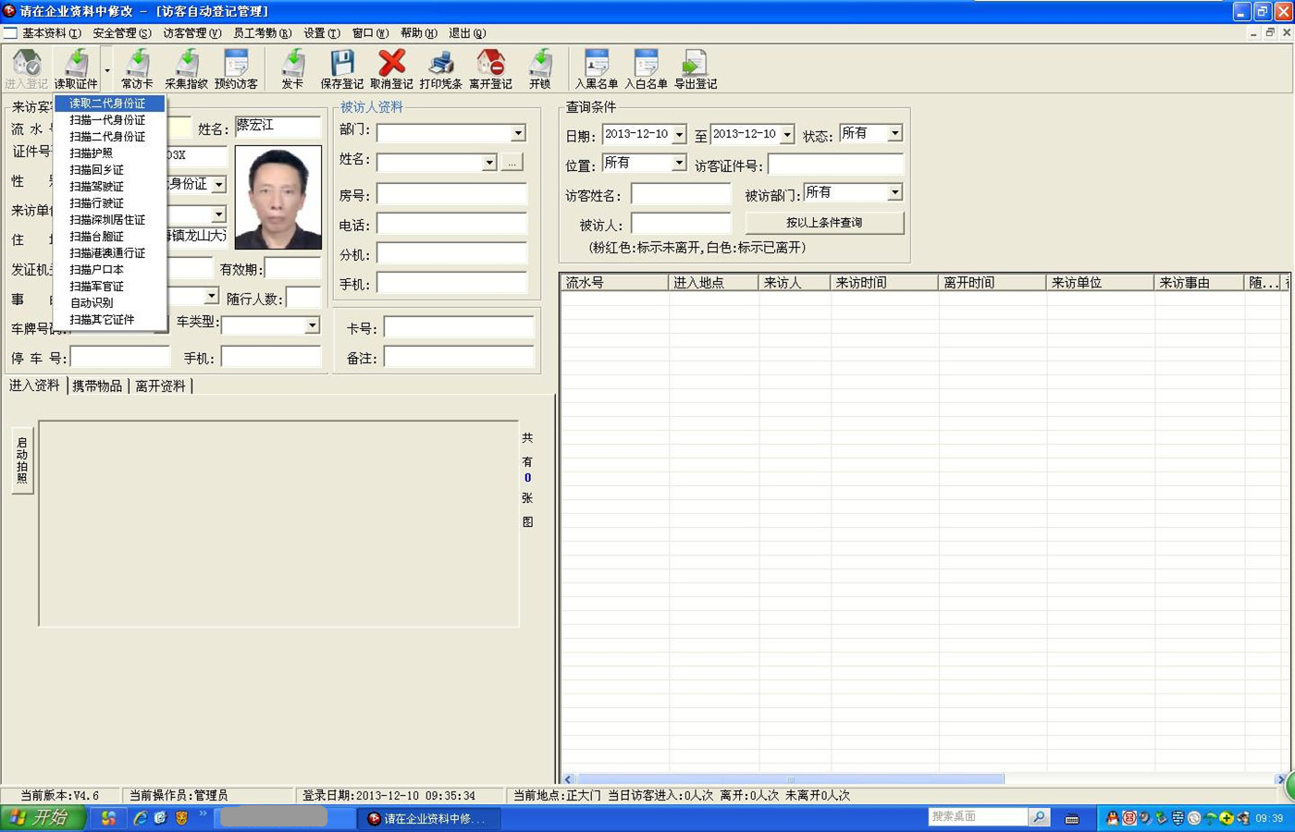Click the Windows 开始 start button
1295x832 pixels.
click(43, 818)
